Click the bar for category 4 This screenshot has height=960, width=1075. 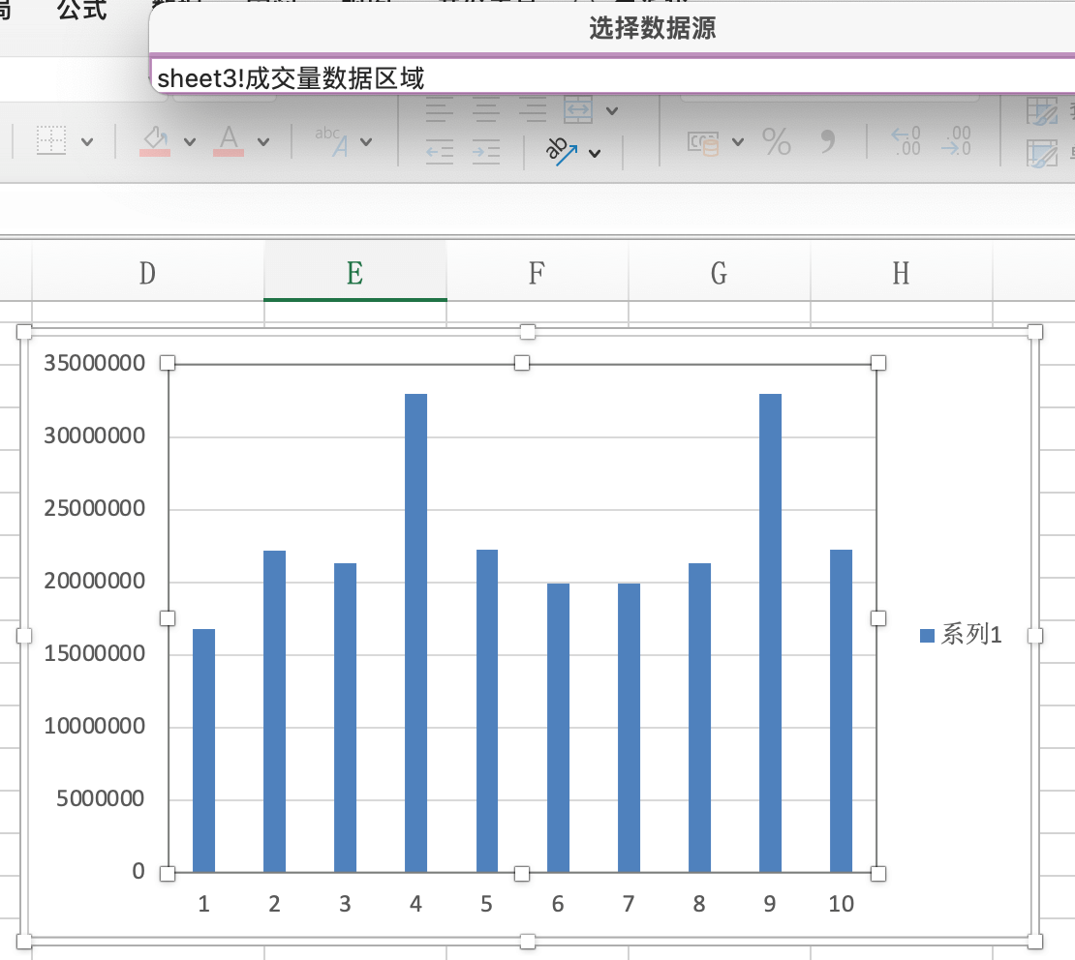416,633
